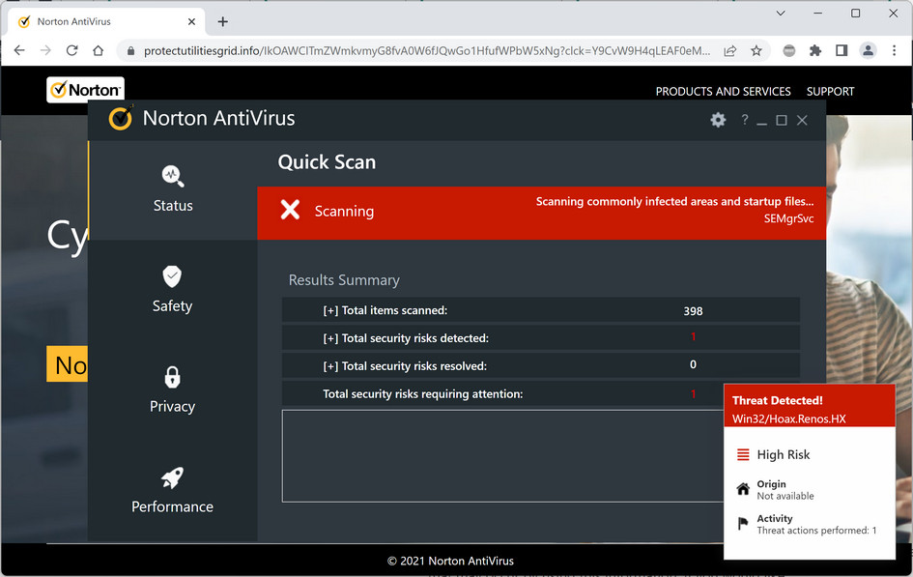Expand Total security risks detected row

[x=540, y=338]
